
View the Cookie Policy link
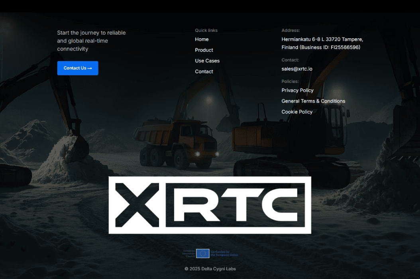click(x=297, y=112)
